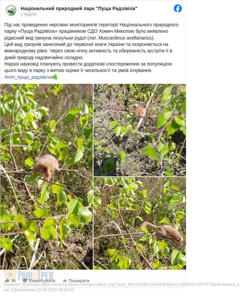Open the large left dormouse photo
This screenshot has height=296, width=243.
pos(47,177)
